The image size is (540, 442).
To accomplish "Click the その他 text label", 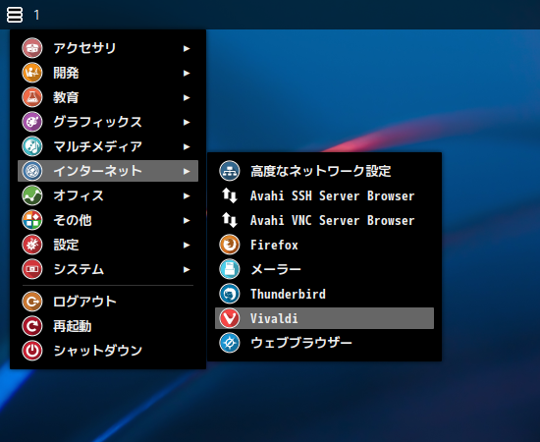I will [x=73, y=220].
